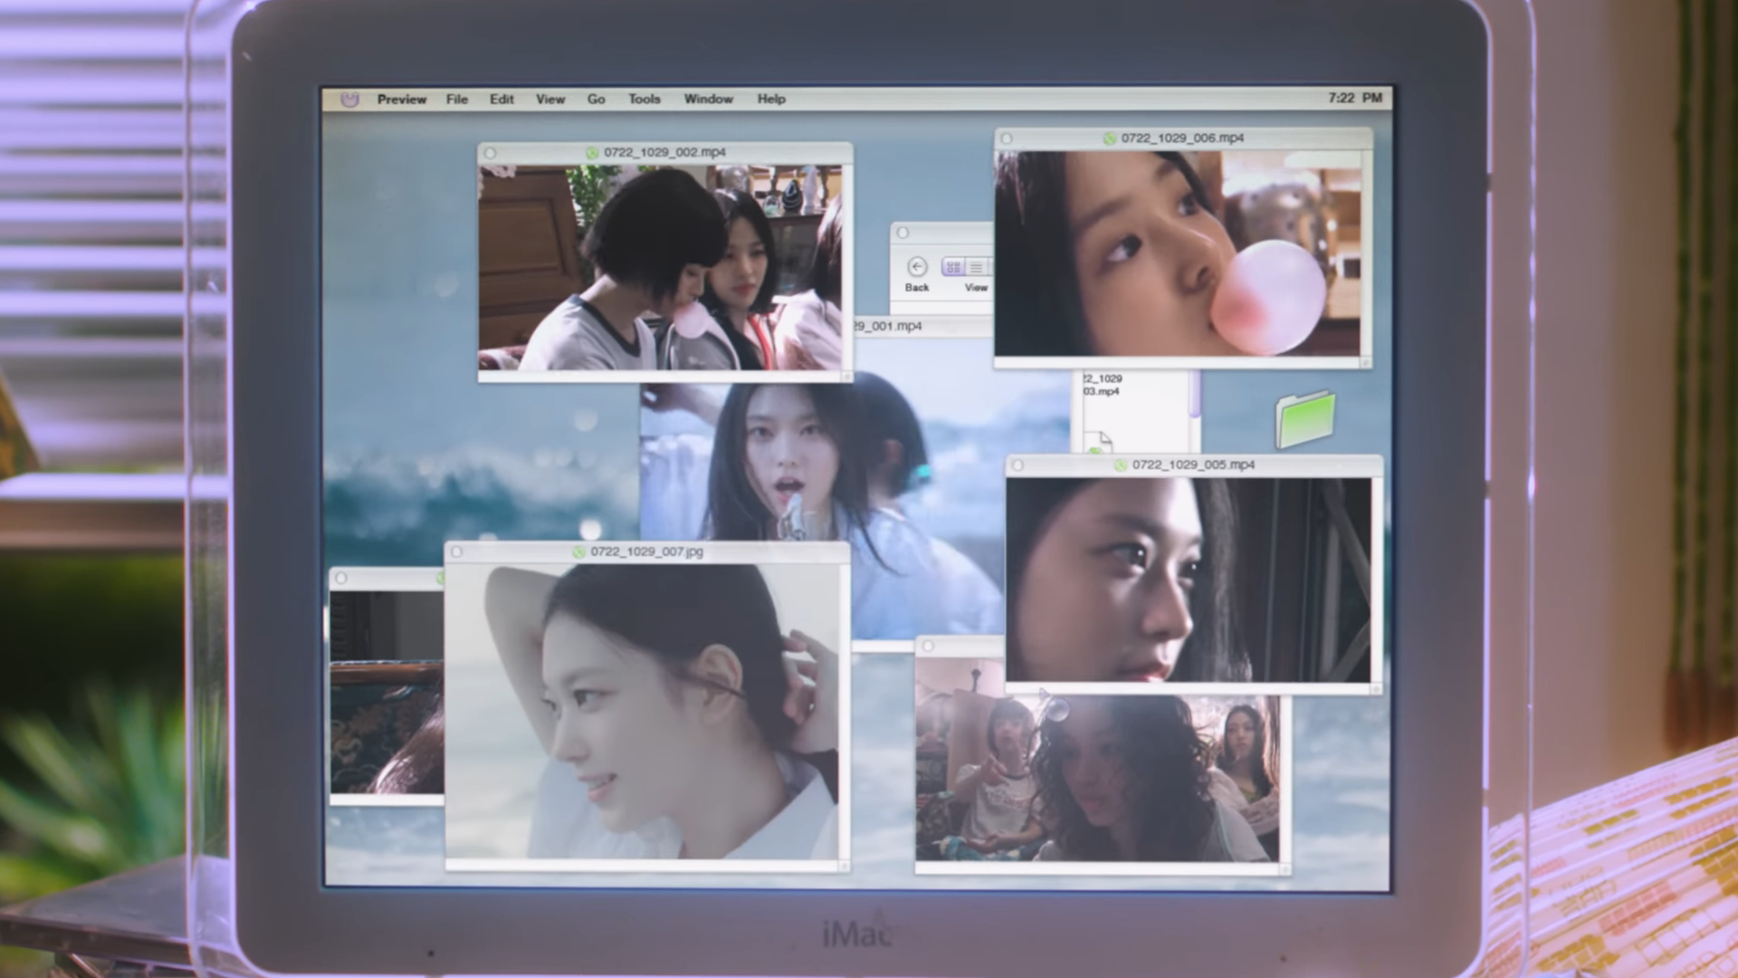Viewport: 1738px width, 978px height.
Task: Click the bubble gum video in the 006.mp4 window
Action: 1177,254
